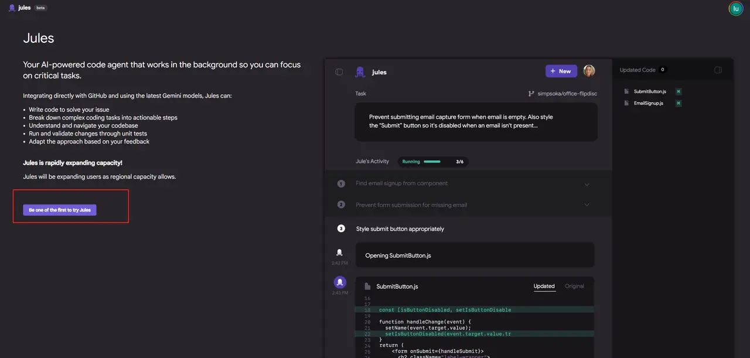Viewport: 750px width, 358px height.
Task: Open the profile photo avatar in preview
Action: 589,71
